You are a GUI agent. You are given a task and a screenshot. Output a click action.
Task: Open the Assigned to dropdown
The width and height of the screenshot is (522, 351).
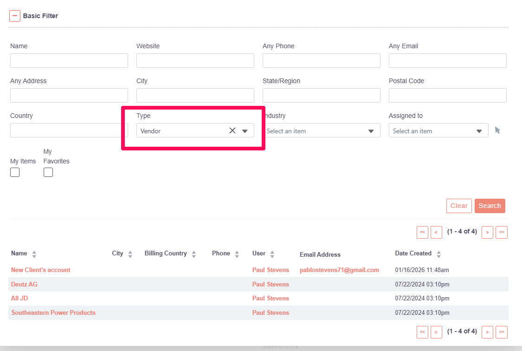(479, 131)
